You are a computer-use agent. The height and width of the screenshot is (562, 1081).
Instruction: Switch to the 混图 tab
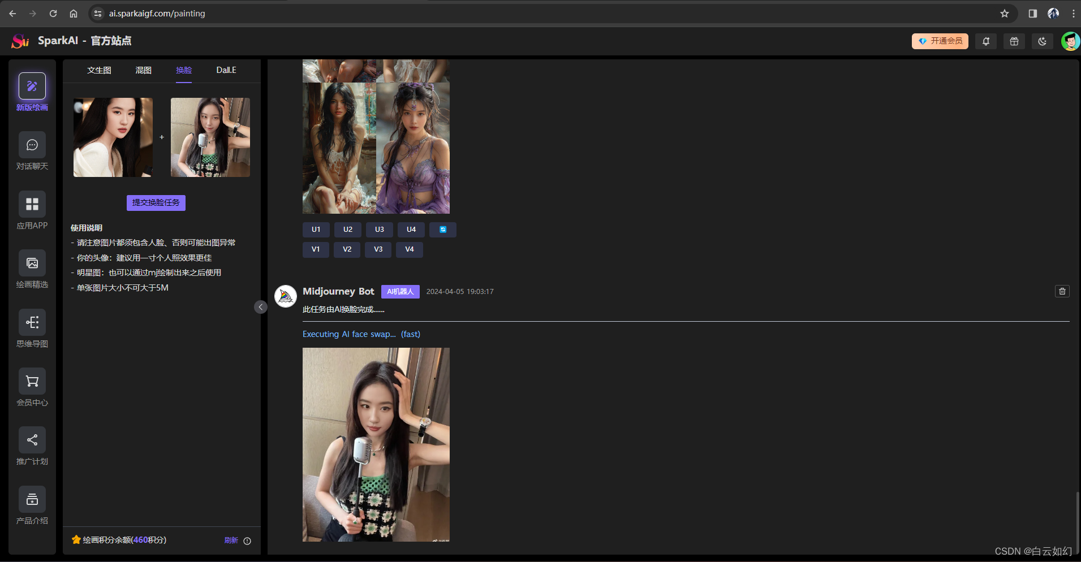click(x=144, y=70)
